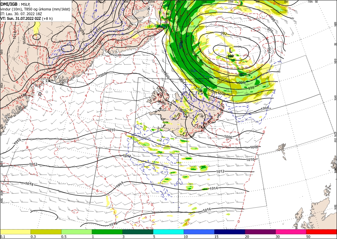337x239 pixels.
Task: Pick the cyan 5–10 mm legend swatch
Action: coord(168,232)
